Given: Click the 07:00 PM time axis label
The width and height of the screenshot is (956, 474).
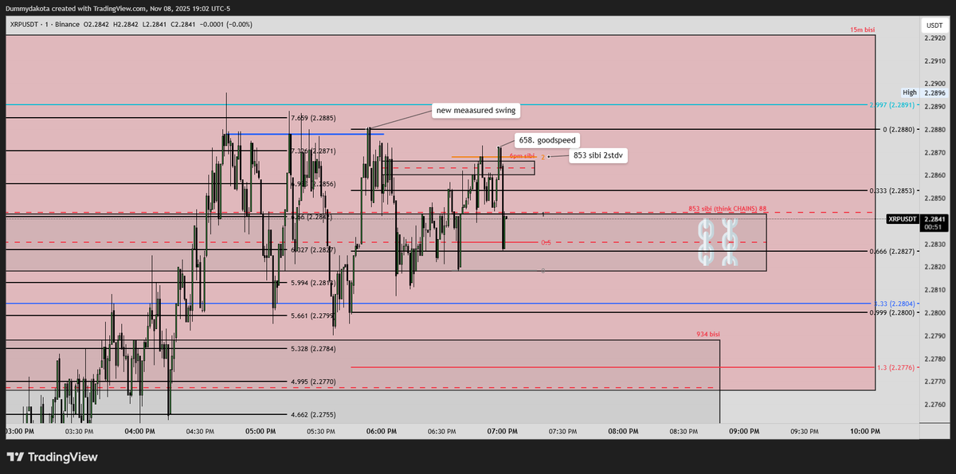Looking at the screenshot, I should point(503,431).
